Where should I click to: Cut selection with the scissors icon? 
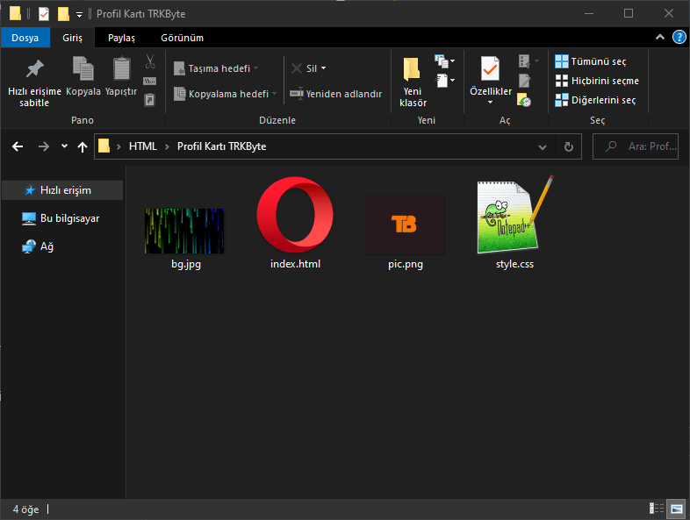[x=150, y=62]
